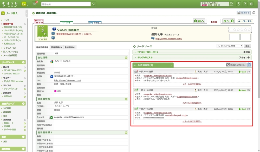
Task: Click the TEL icon in customer header
Action: [53, 34]
